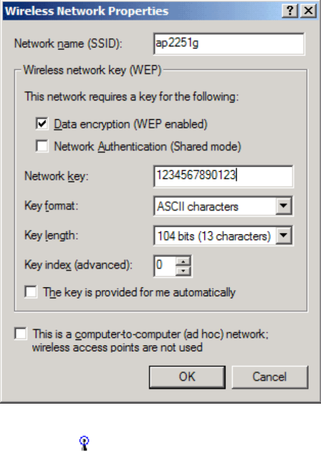Expand the Key length dropdown arrow
This screenshot has width=321, height=452.
click(283, 236)
